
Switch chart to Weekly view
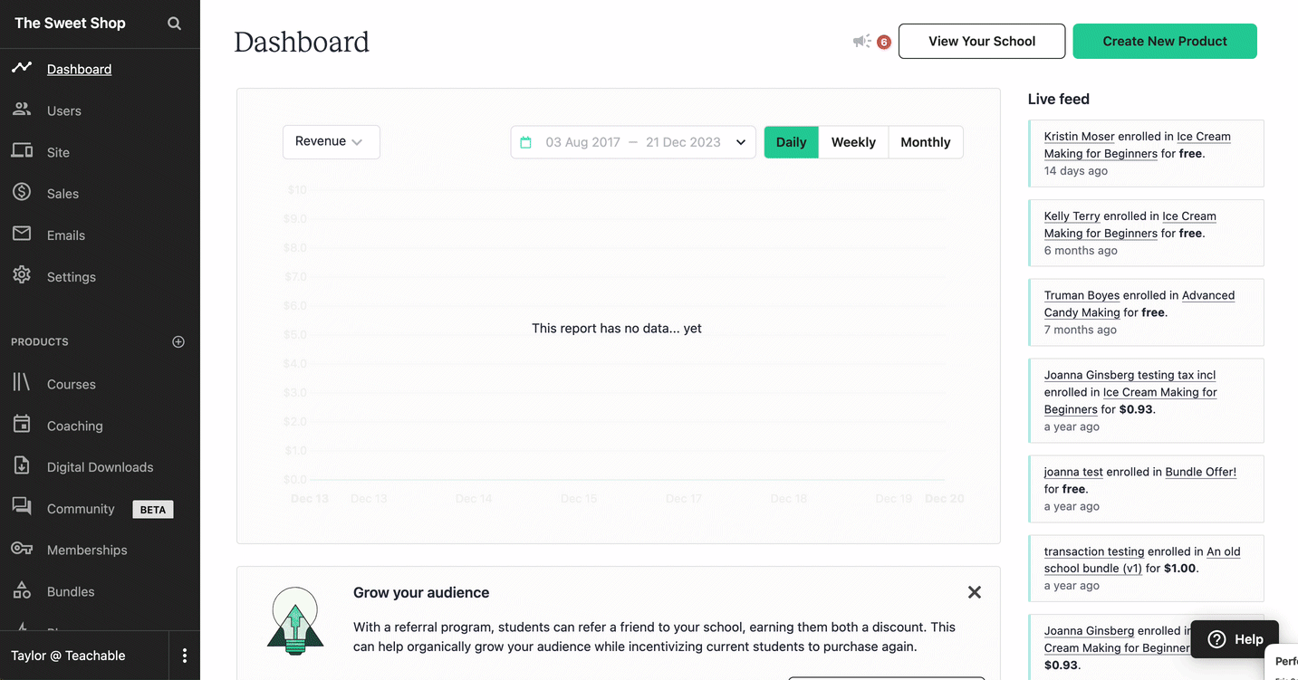(x=853, y=142)
